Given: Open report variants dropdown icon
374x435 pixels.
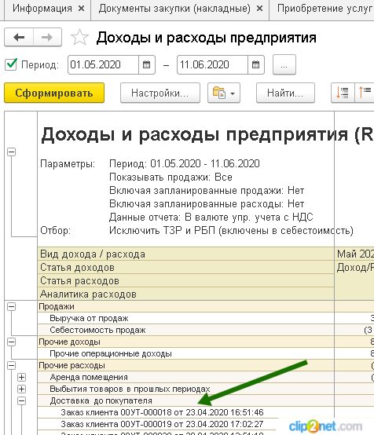Looking at the screenshot, I should click(224, 93).
